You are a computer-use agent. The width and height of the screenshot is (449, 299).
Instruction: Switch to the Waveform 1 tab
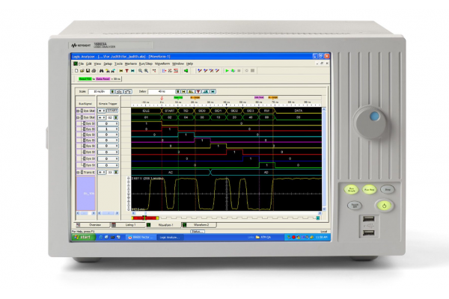pos(163,225)
